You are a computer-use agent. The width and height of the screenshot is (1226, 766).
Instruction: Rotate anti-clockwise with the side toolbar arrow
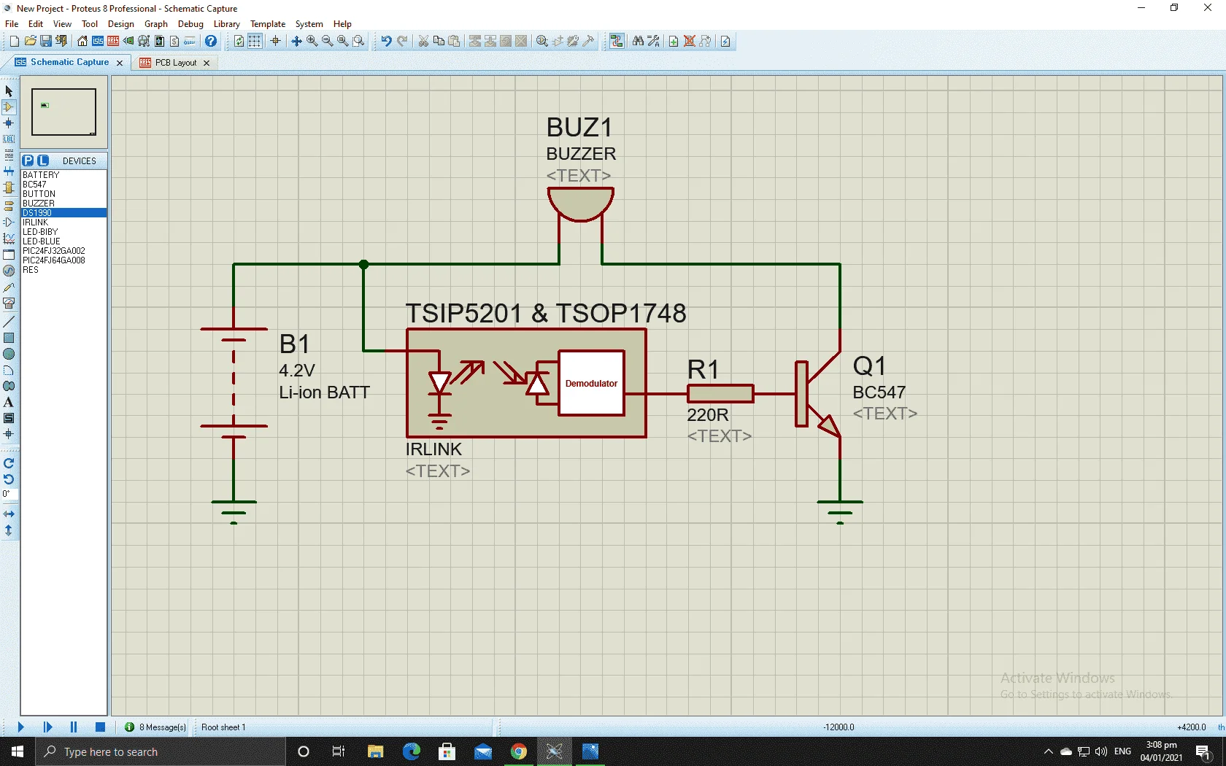tap(9, 479)
